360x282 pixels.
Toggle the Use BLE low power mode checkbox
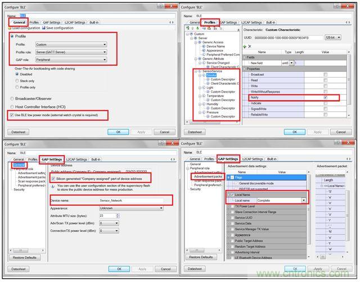click(x=12, y=115)
